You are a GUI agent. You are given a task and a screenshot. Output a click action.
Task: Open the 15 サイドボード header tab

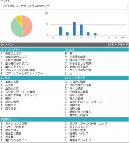[x=118, y=44]
